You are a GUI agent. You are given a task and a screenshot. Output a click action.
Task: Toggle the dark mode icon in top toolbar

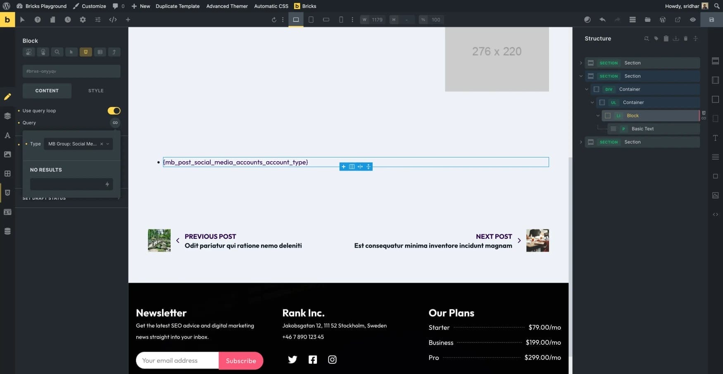tap(587, 20)
